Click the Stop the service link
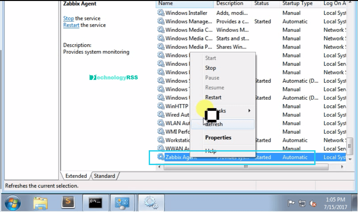 [68, 18]
